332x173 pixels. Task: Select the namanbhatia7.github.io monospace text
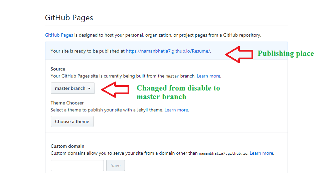(223, 153)
